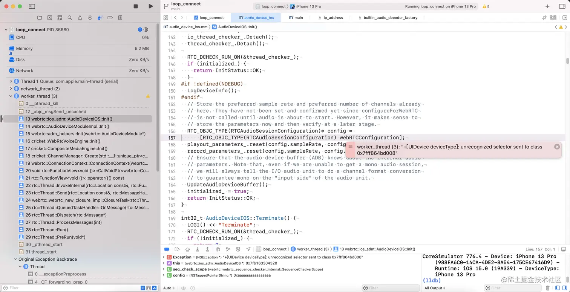Collapse the worker_thread (3) tree item
The width and height of the screenshot is (570, 292).
(11, 96)
